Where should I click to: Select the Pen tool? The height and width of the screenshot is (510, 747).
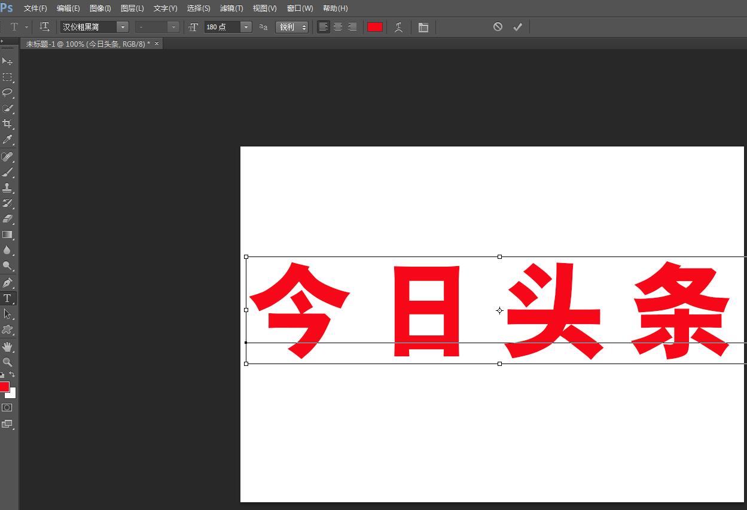7,283
